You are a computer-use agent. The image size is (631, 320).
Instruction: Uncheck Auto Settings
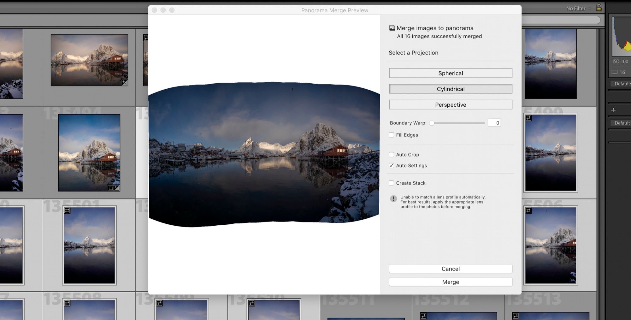point(392,165)
